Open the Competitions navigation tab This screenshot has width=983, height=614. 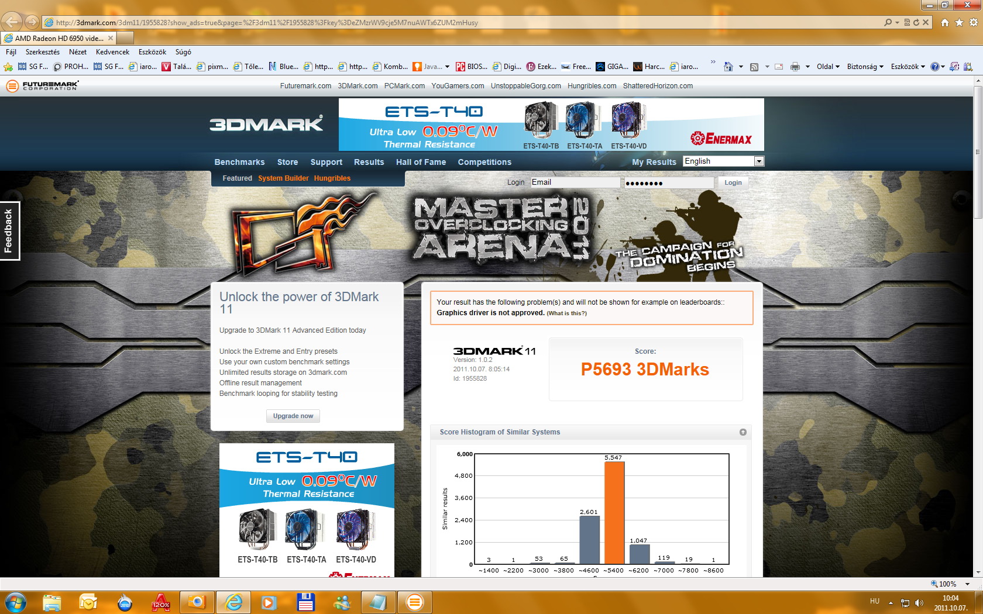pyautogui.click(x=484, y=162)
